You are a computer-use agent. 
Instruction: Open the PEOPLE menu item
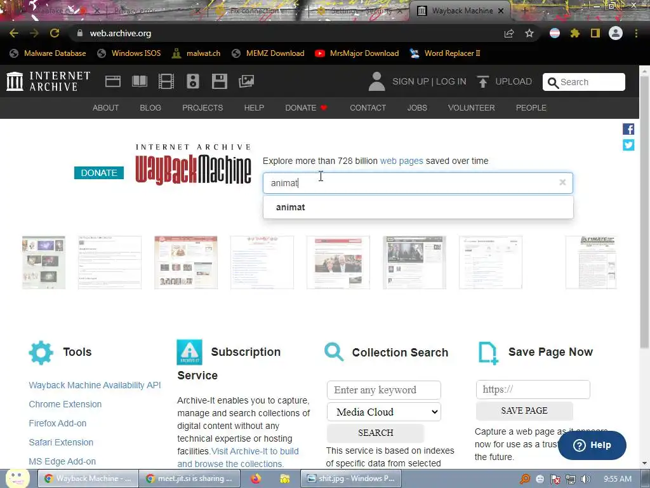point(531,108)
